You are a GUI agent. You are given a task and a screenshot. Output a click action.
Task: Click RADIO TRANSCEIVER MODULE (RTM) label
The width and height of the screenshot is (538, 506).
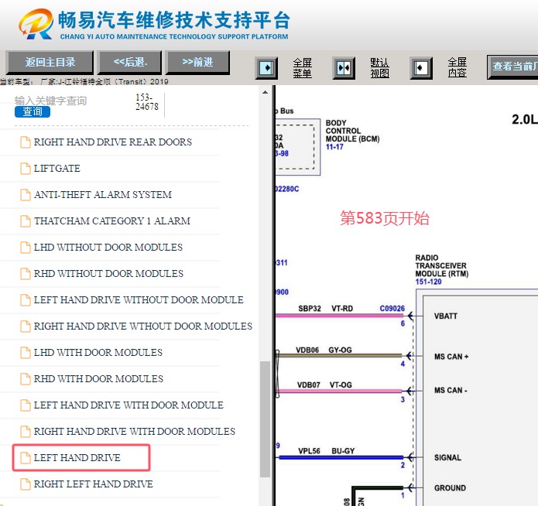[x=441, y=265]
